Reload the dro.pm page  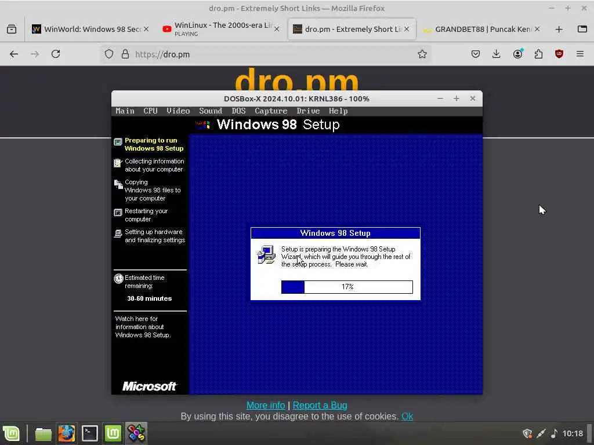(56, 54)
